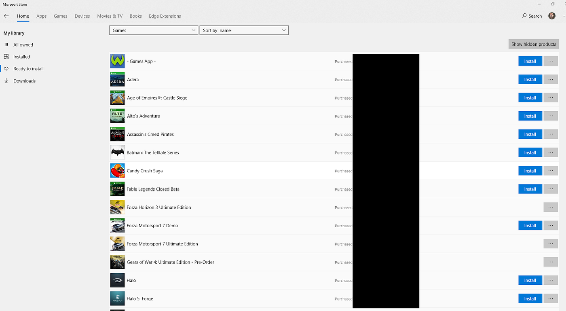Viewport: 566px width, 311px height.
Task: Open Fable Legends Closed Beta icon
Action: [118, 189]
